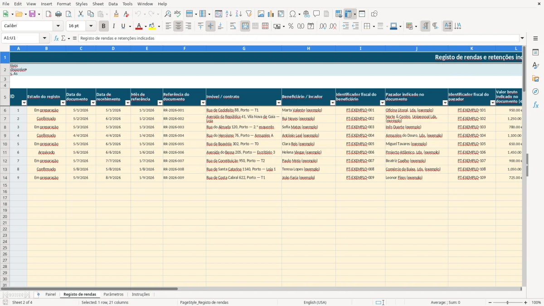Open Find and Replace icon

168,14
